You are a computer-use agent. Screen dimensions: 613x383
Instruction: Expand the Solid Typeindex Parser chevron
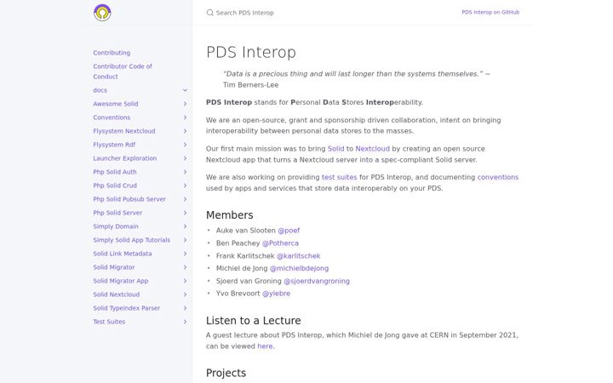coord(185,308)
